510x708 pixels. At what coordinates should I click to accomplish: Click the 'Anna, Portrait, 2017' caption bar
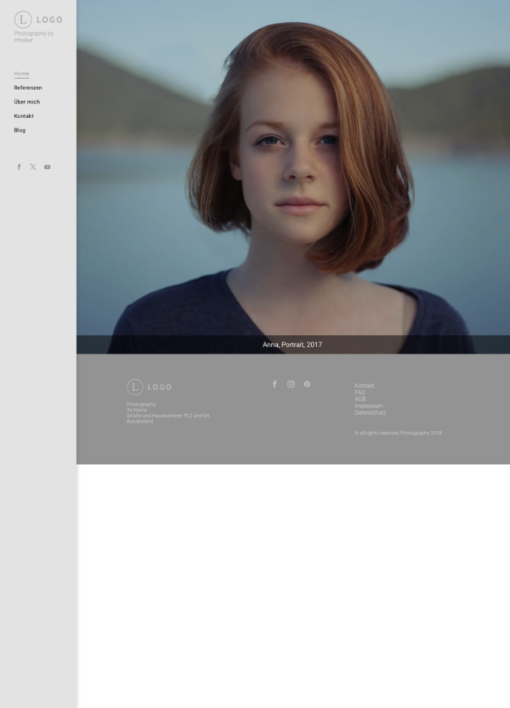[x=293, y=344]
